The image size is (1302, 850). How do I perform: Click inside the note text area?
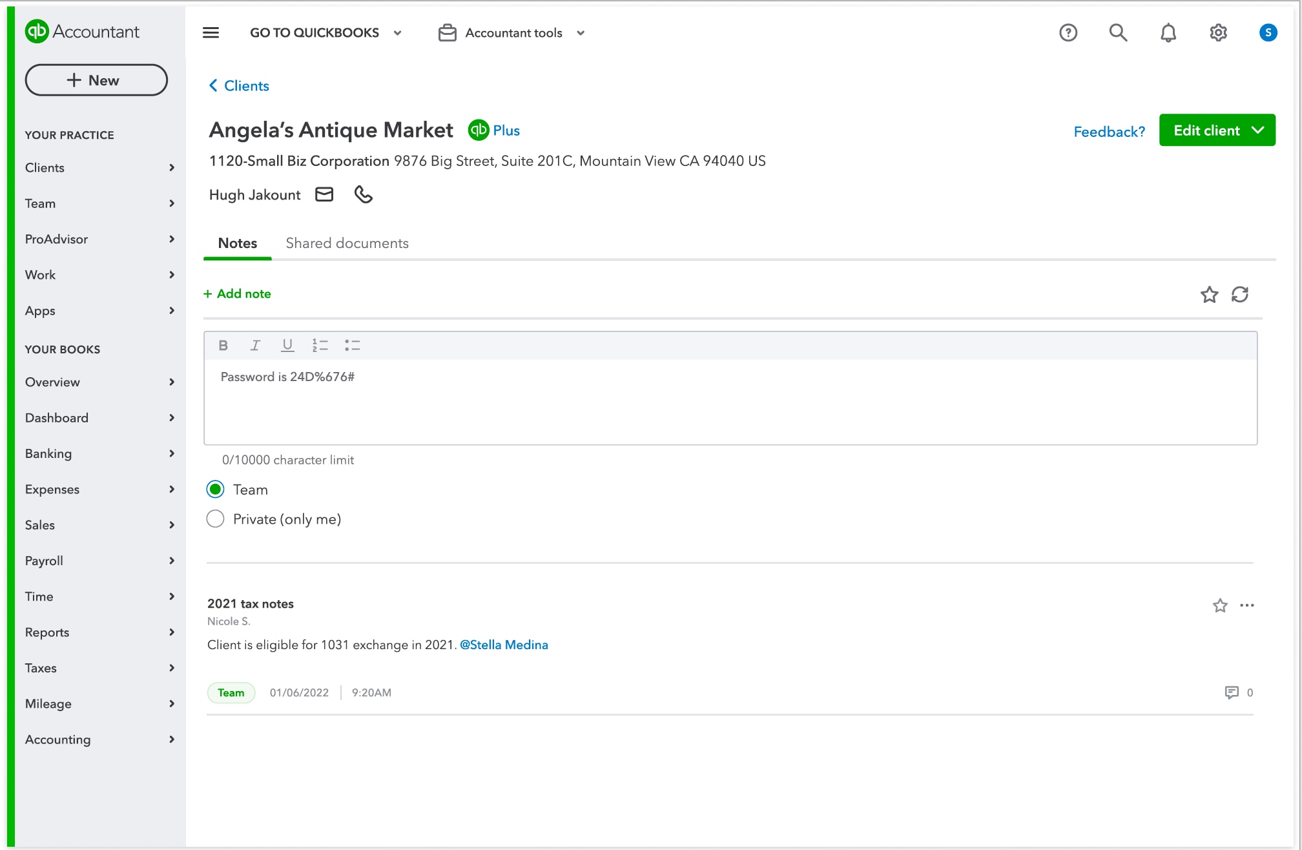point(730,400)
